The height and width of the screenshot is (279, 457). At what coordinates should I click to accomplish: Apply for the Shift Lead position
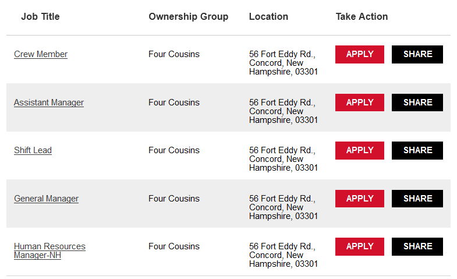(x=359, y=150)
